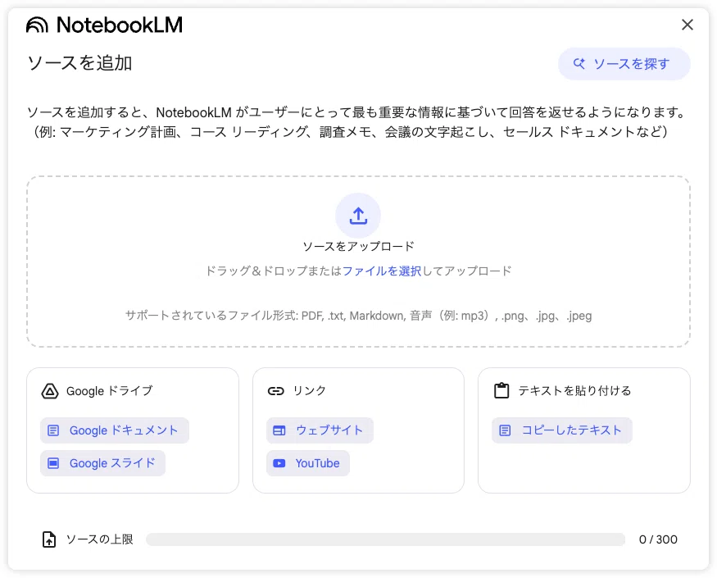
Task: Click the supported file formats text
Action: point(358,316)
